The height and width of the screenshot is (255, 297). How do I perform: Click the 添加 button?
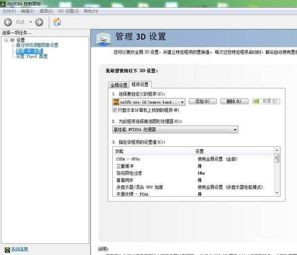[203, 101]
